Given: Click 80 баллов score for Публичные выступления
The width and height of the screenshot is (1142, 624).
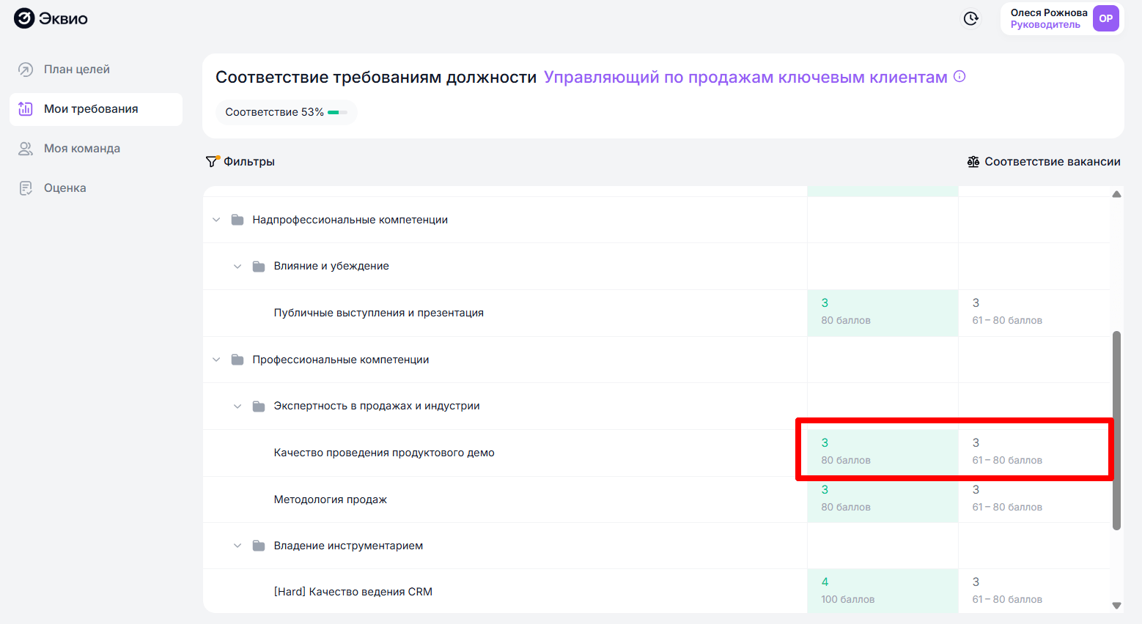Looking at the screenshot, I should coord(846,320).
